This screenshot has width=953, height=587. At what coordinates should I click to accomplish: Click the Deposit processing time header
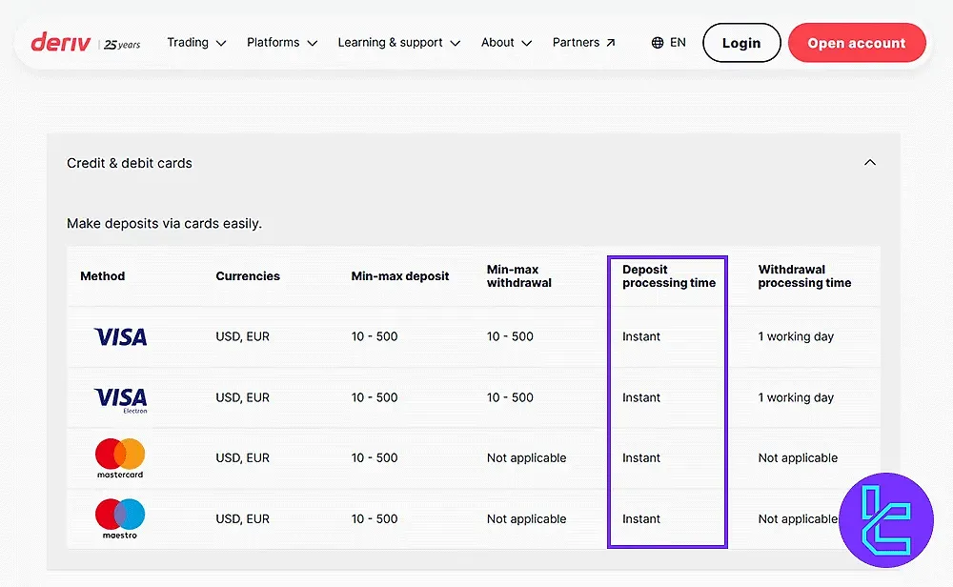tap(669, 276)
